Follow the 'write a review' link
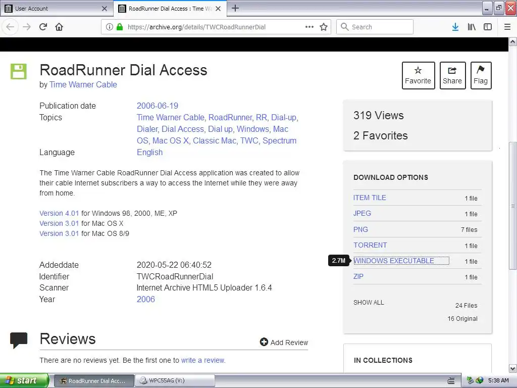This screenshot has width=517, height=388. pyautogui.click(x=203, y=360)
